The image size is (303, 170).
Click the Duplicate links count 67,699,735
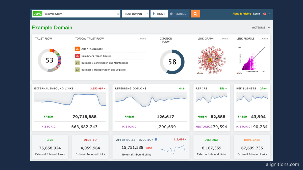pos(252,148)
